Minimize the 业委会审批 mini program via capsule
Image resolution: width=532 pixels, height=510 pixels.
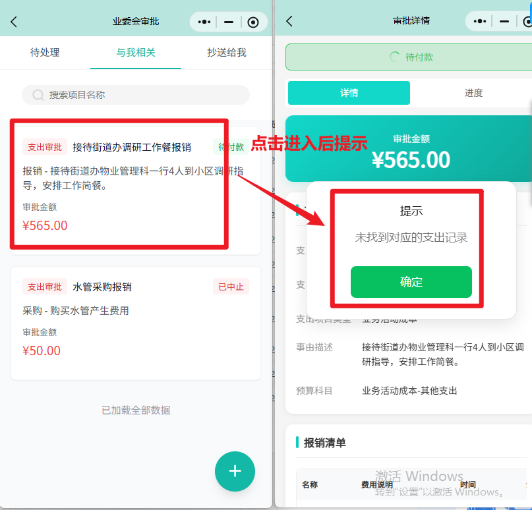point(229,22)
